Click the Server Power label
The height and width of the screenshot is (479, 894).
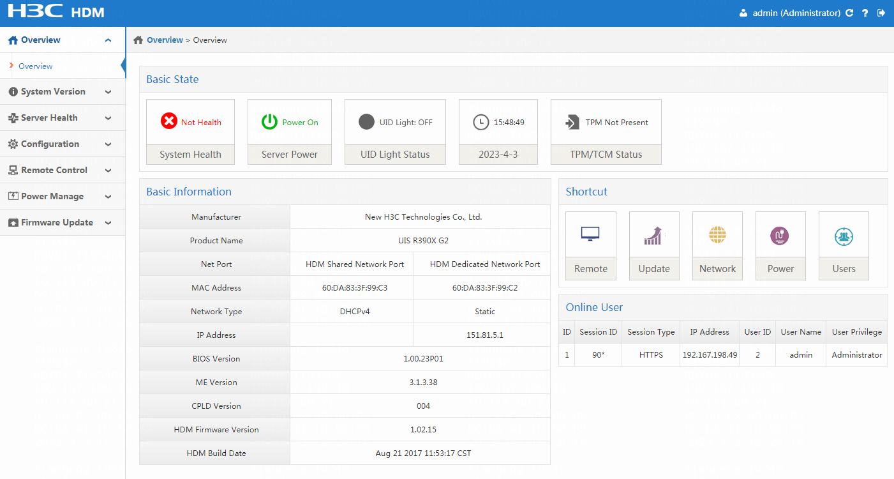[x=290, y=155]
